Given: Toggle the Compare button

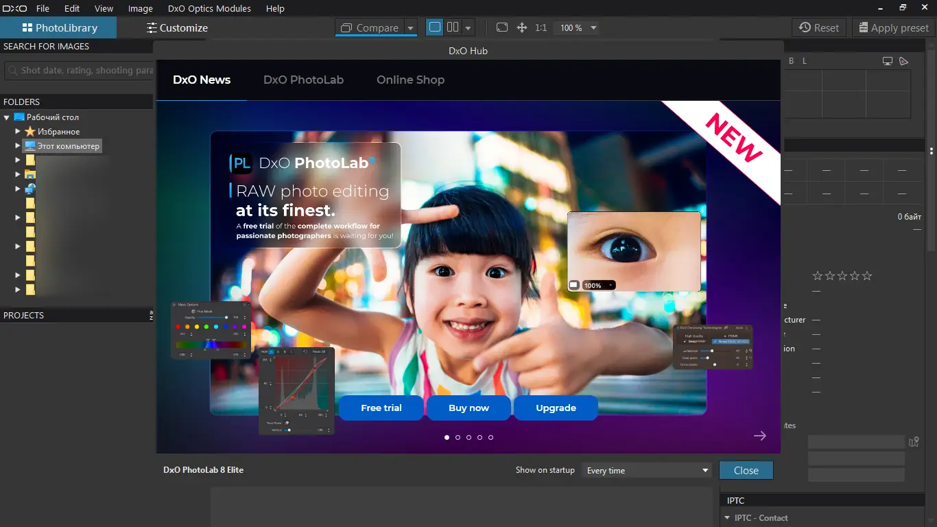Looking at the screenshot, I should coord(370,28).
